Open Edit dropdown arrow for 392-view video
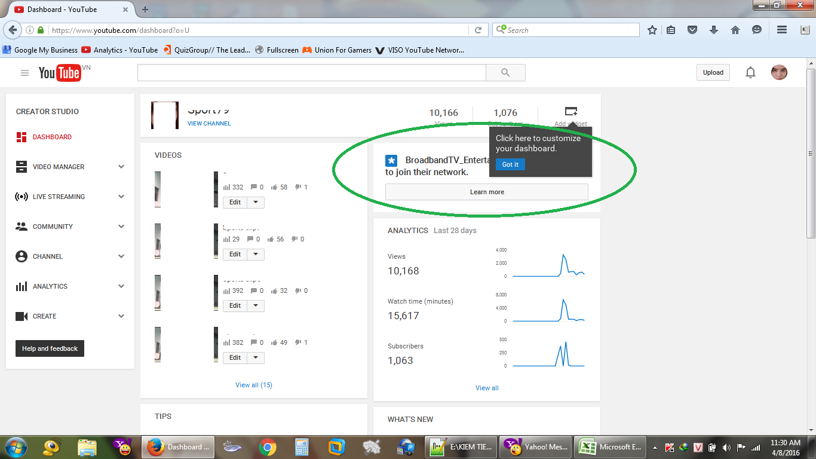The width and height of the screenshot is (816, 459). 256,305
